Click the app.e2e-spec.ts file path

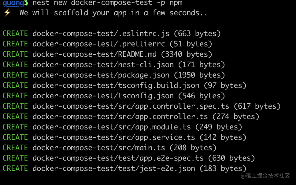click(118, 158)
